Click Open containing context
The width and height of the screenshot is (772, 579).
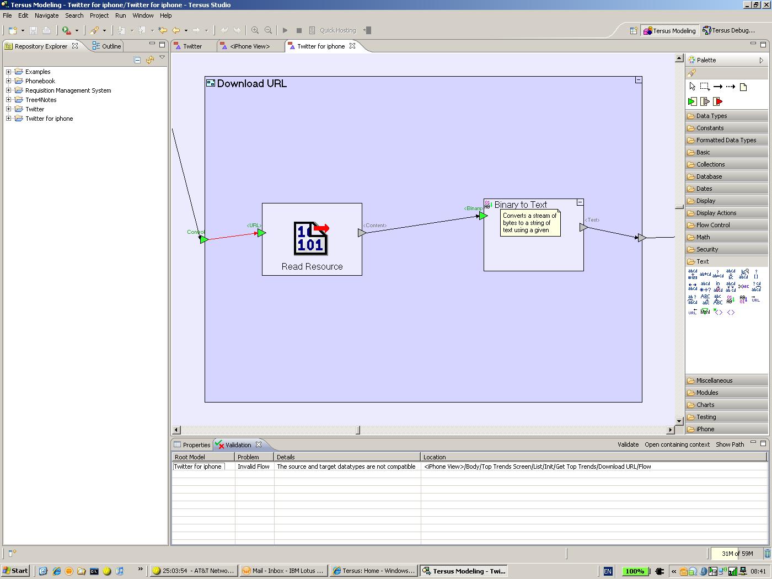(677, 444)
